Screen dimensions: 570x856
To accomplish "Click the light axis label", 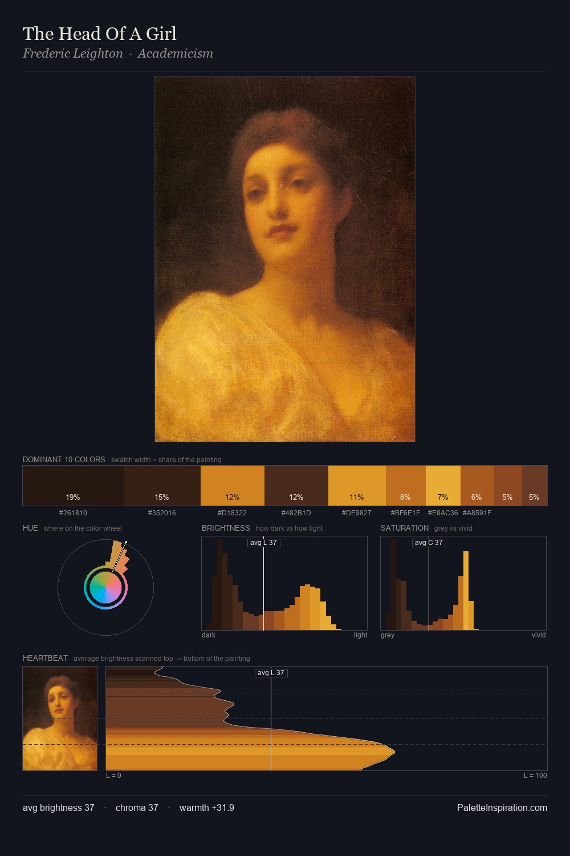I will click(360, 635).
